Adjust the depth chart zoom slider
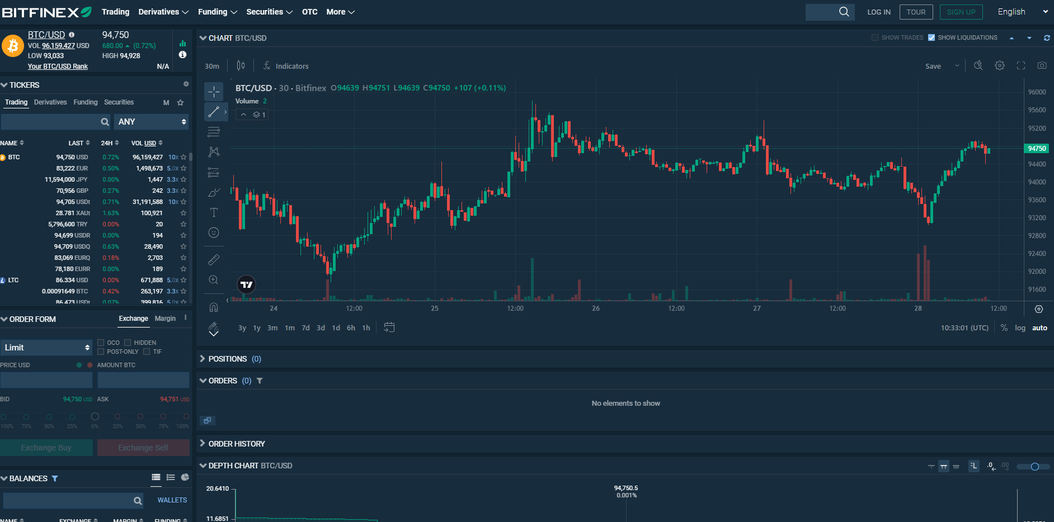Image resolution: width=1054 pixels, height=522 pixels. 1034,467
